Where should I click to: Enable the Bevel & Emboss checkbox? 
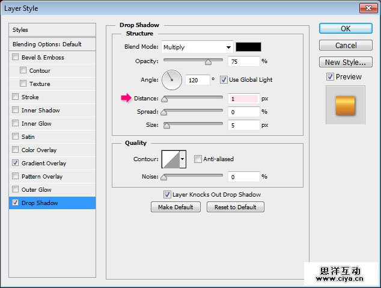15,58
